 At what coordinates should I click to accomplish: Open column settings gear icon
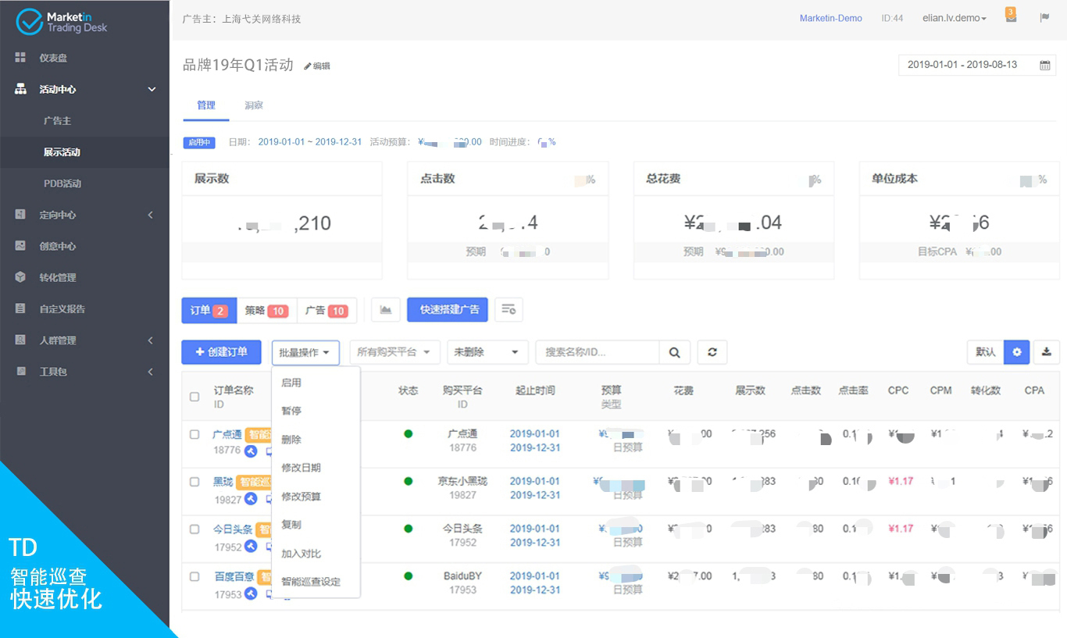tap(1016, 352)
